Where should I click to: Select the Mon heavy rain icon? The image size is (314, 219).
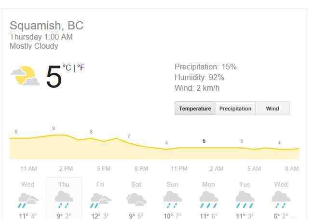pos(209,199)
